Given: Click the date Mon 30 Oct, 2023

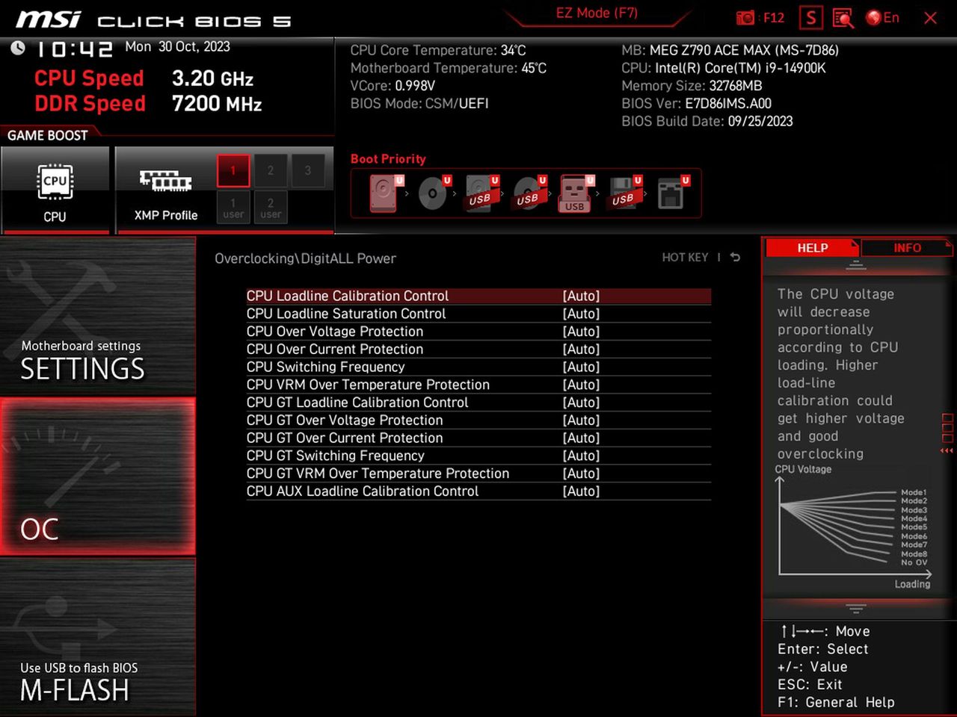Looking at the screenshot, I should [x=177, y=46].
